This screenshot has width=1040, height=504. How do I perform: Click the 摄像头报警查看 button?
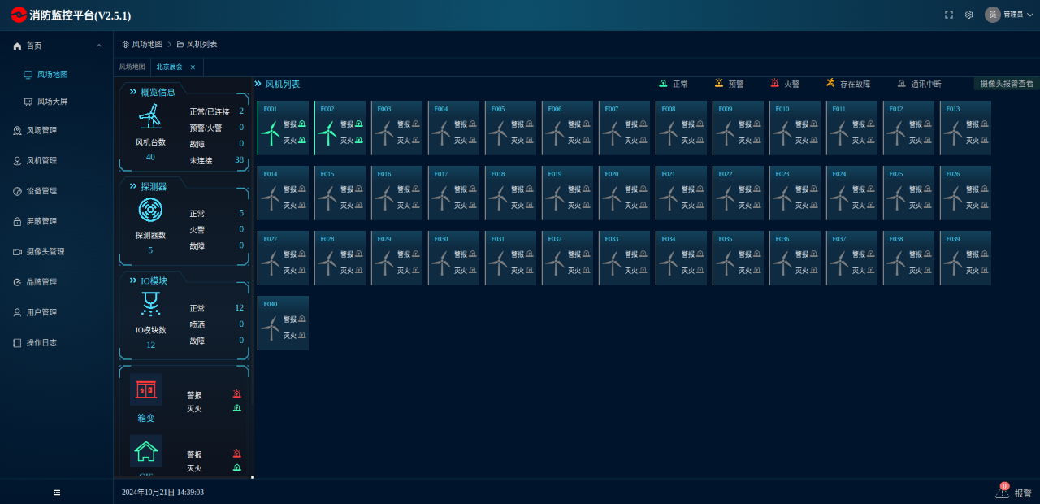(x=1007, y=84)
